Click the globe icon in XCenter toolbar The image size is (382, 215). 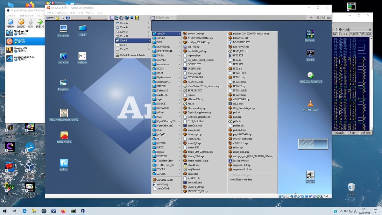(132, 18)
